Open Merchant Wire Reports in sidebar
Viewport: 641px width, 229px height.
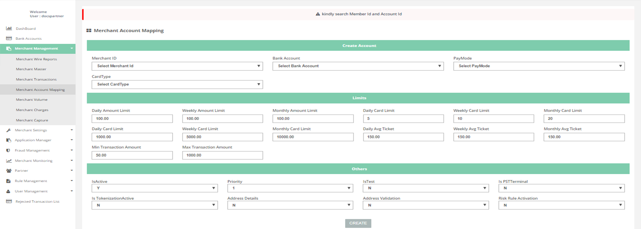[36, 59]
